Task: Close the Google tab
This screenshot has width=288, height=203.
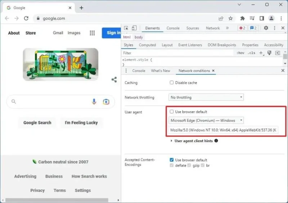Action: coord(70,8)
